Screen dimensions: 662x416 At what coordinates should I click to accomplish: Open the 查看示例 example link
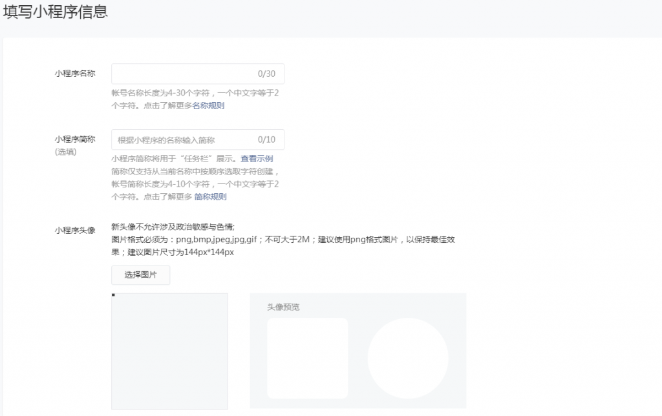[x=258, y=158]
